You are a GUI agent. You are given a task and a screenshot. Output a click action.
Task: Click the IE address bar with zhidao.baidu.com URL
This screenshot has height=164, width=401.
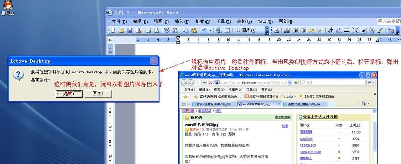tap(253, 82)
